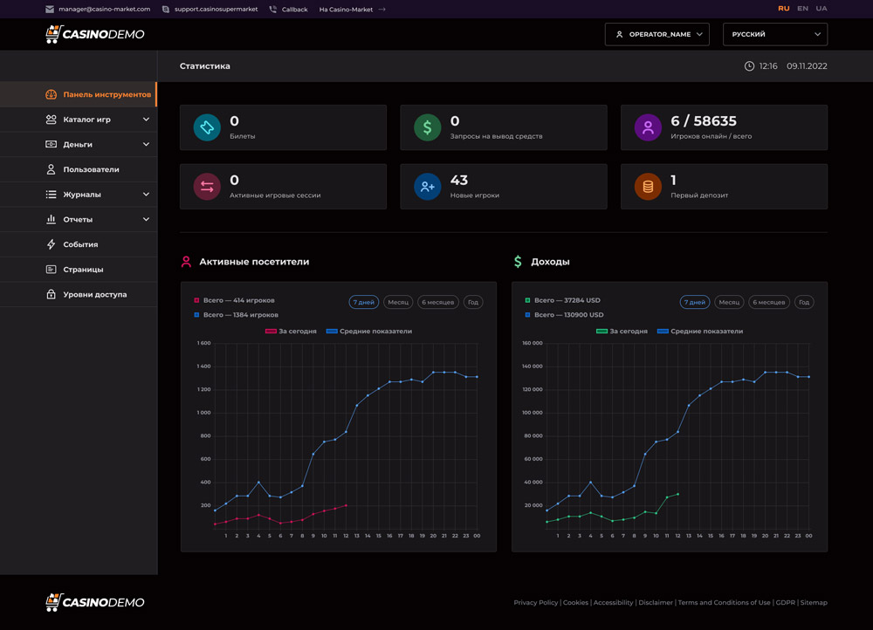873x630 pixels.
Task: Click the CasinoDemo logo in header
Action: tap(95, 34)
